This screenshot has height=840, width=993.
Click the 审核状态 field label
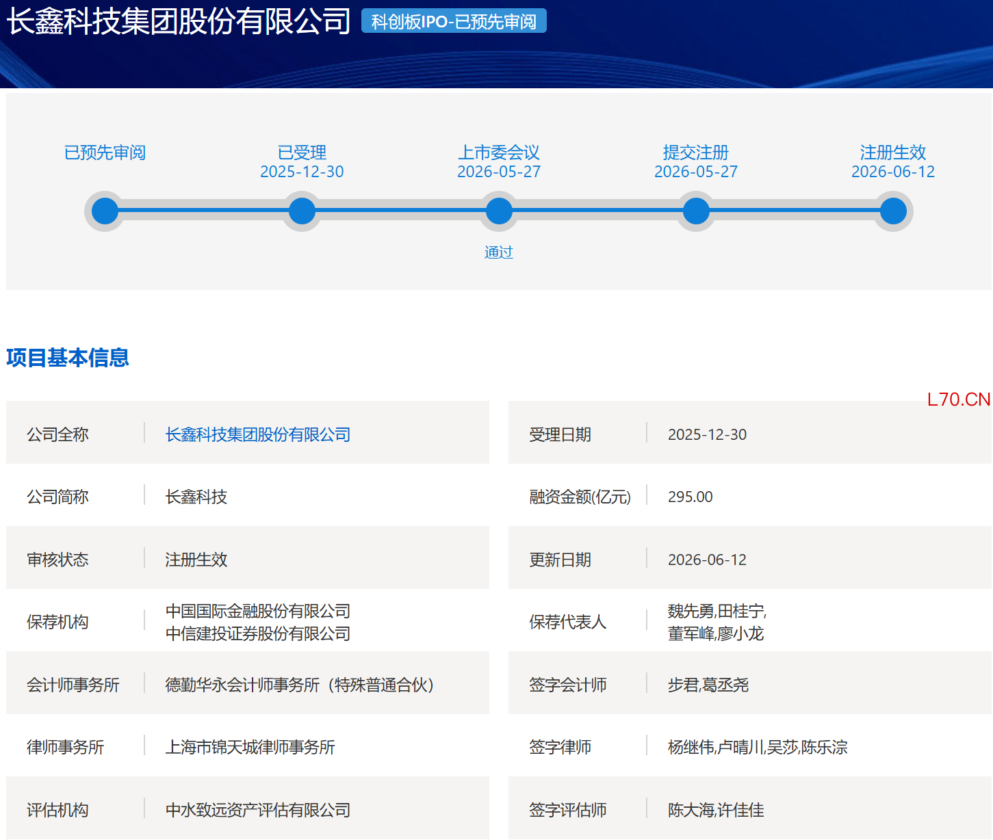tap(57, 560)
